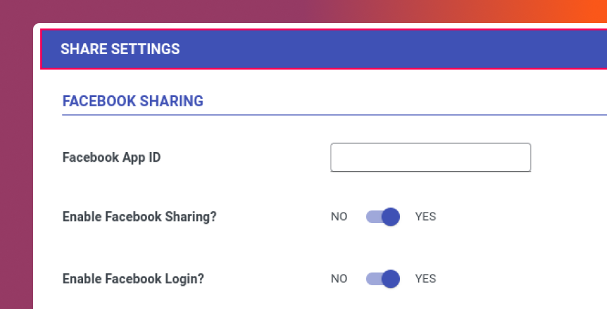Click the light track of the Facebook Sharing switch
The image size is (607, 309).
(372, 217)
